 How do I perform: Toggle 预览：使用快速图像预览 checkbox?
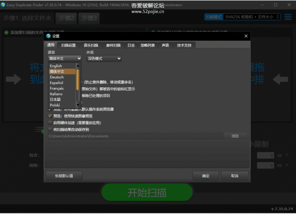click(x=50, y=116)
